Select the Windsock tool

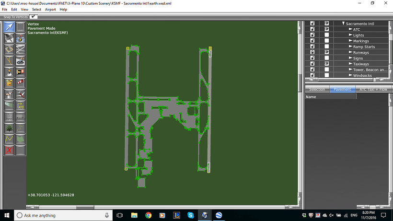coord(20,83)
